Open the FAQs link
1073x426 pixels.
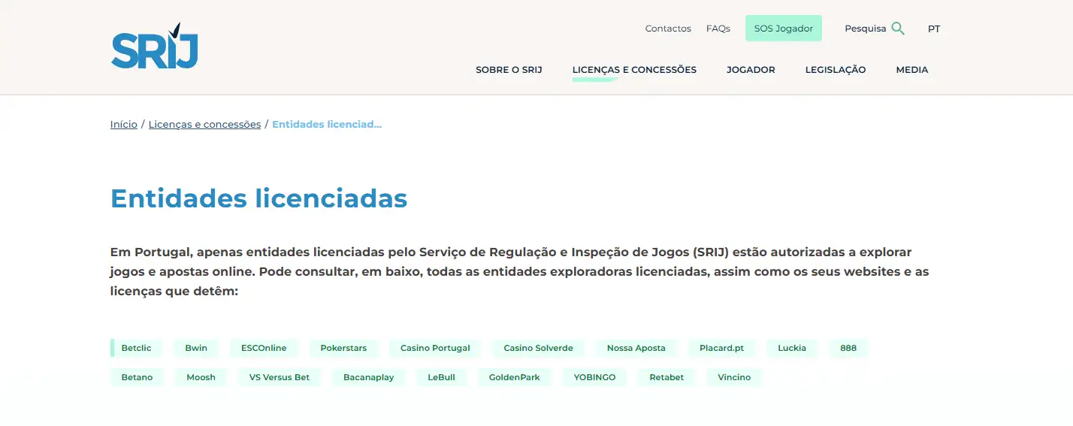click(718, 29)
